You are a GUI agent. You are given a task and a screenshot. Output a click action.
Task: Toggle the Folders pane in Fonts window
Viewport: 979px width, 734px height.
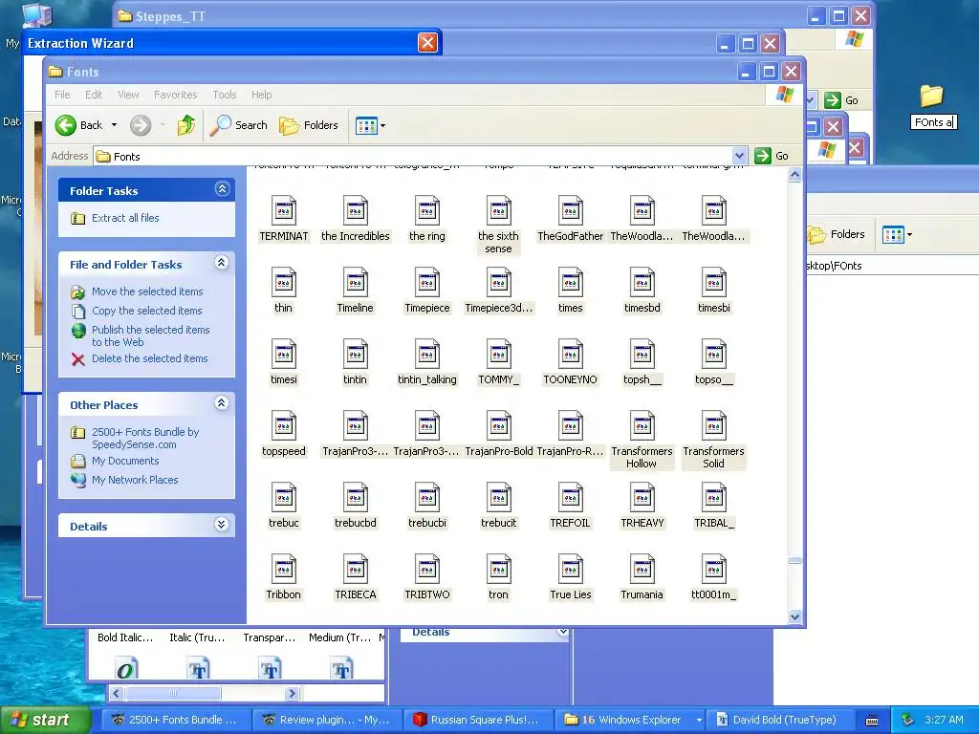click(309, 125)
